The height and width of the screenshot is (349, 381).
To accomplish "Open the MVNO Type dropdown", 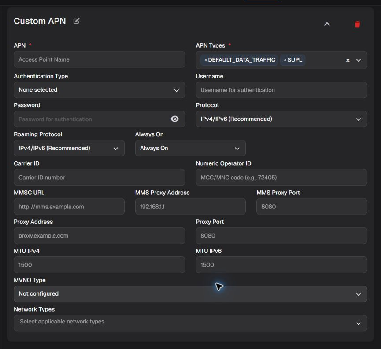I will [190, 294].
